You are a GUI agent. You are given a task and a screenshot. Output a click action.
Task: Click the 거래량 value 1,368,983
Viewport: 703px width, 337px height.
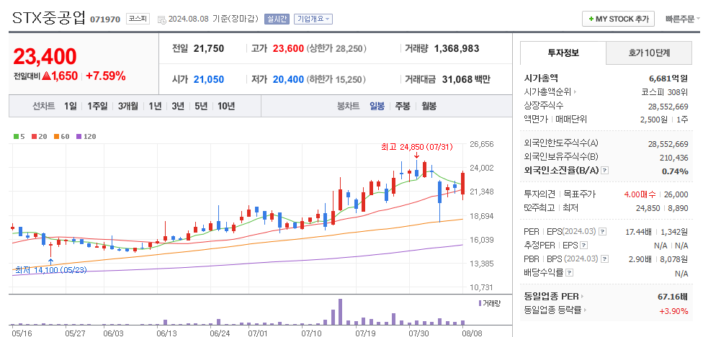pos(457,48)
